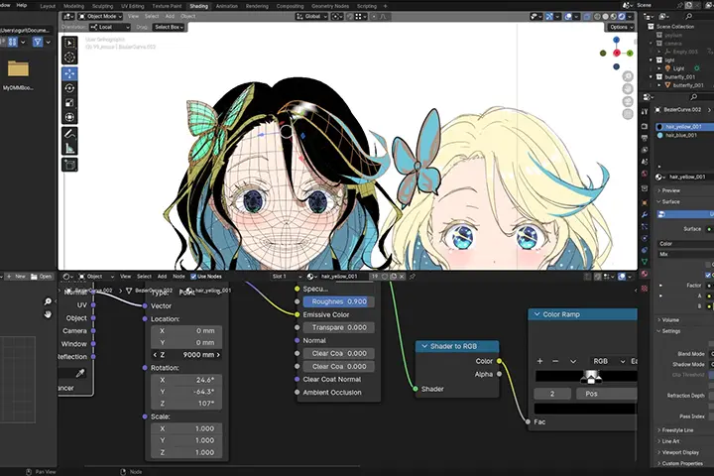Image resolution: width=714 pixels, height=476 pixels.
Task: Switch to wireframe viewport shading
Action: click(597, 17)
